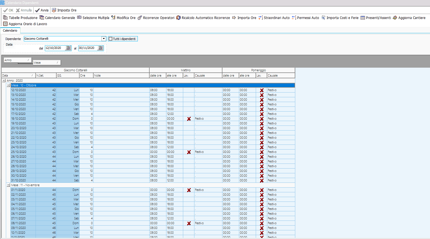Select the 24/10/2020 date cell
The width and height of the screenshot is (430, 239).
coord(23,147)
